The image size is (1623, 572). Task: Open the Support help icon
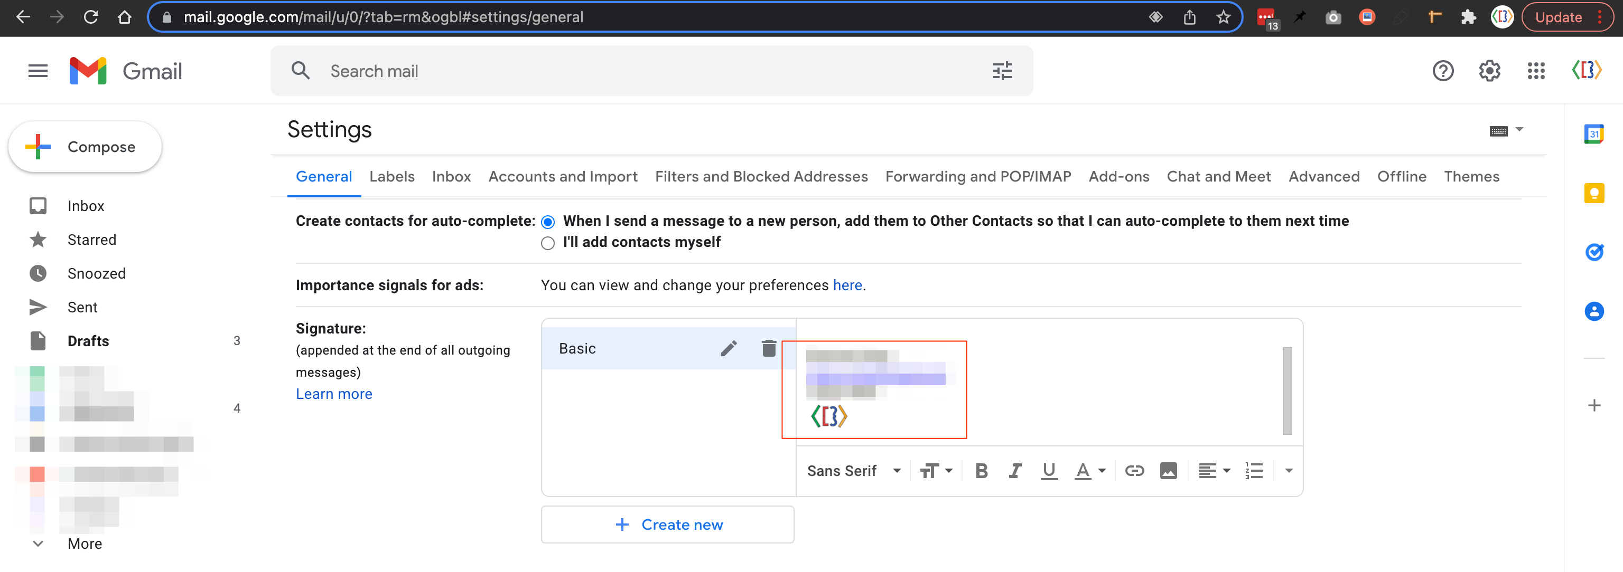pyautogui.click(x=1443, y=71)
